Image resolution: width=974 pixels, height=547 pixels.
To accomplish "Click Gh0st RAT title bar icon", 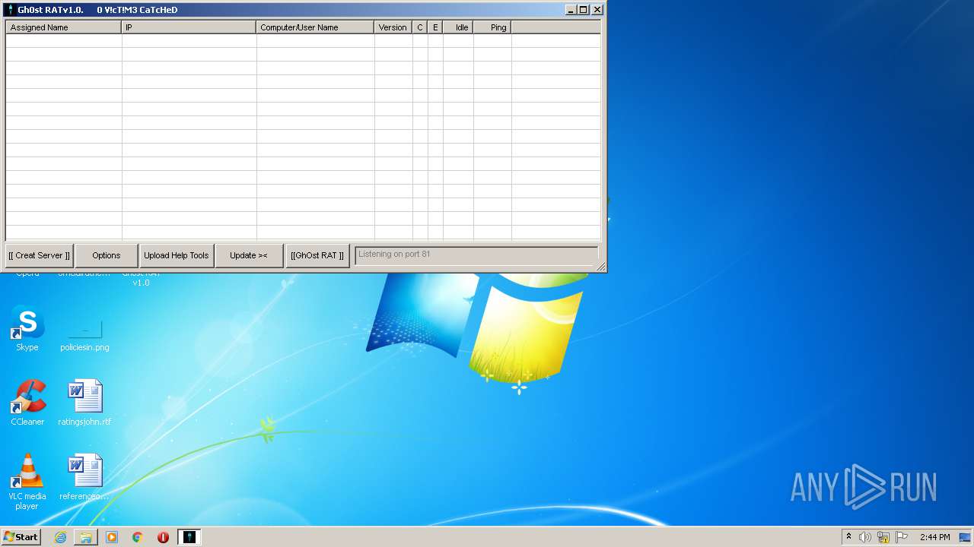I will click(11, 10).
